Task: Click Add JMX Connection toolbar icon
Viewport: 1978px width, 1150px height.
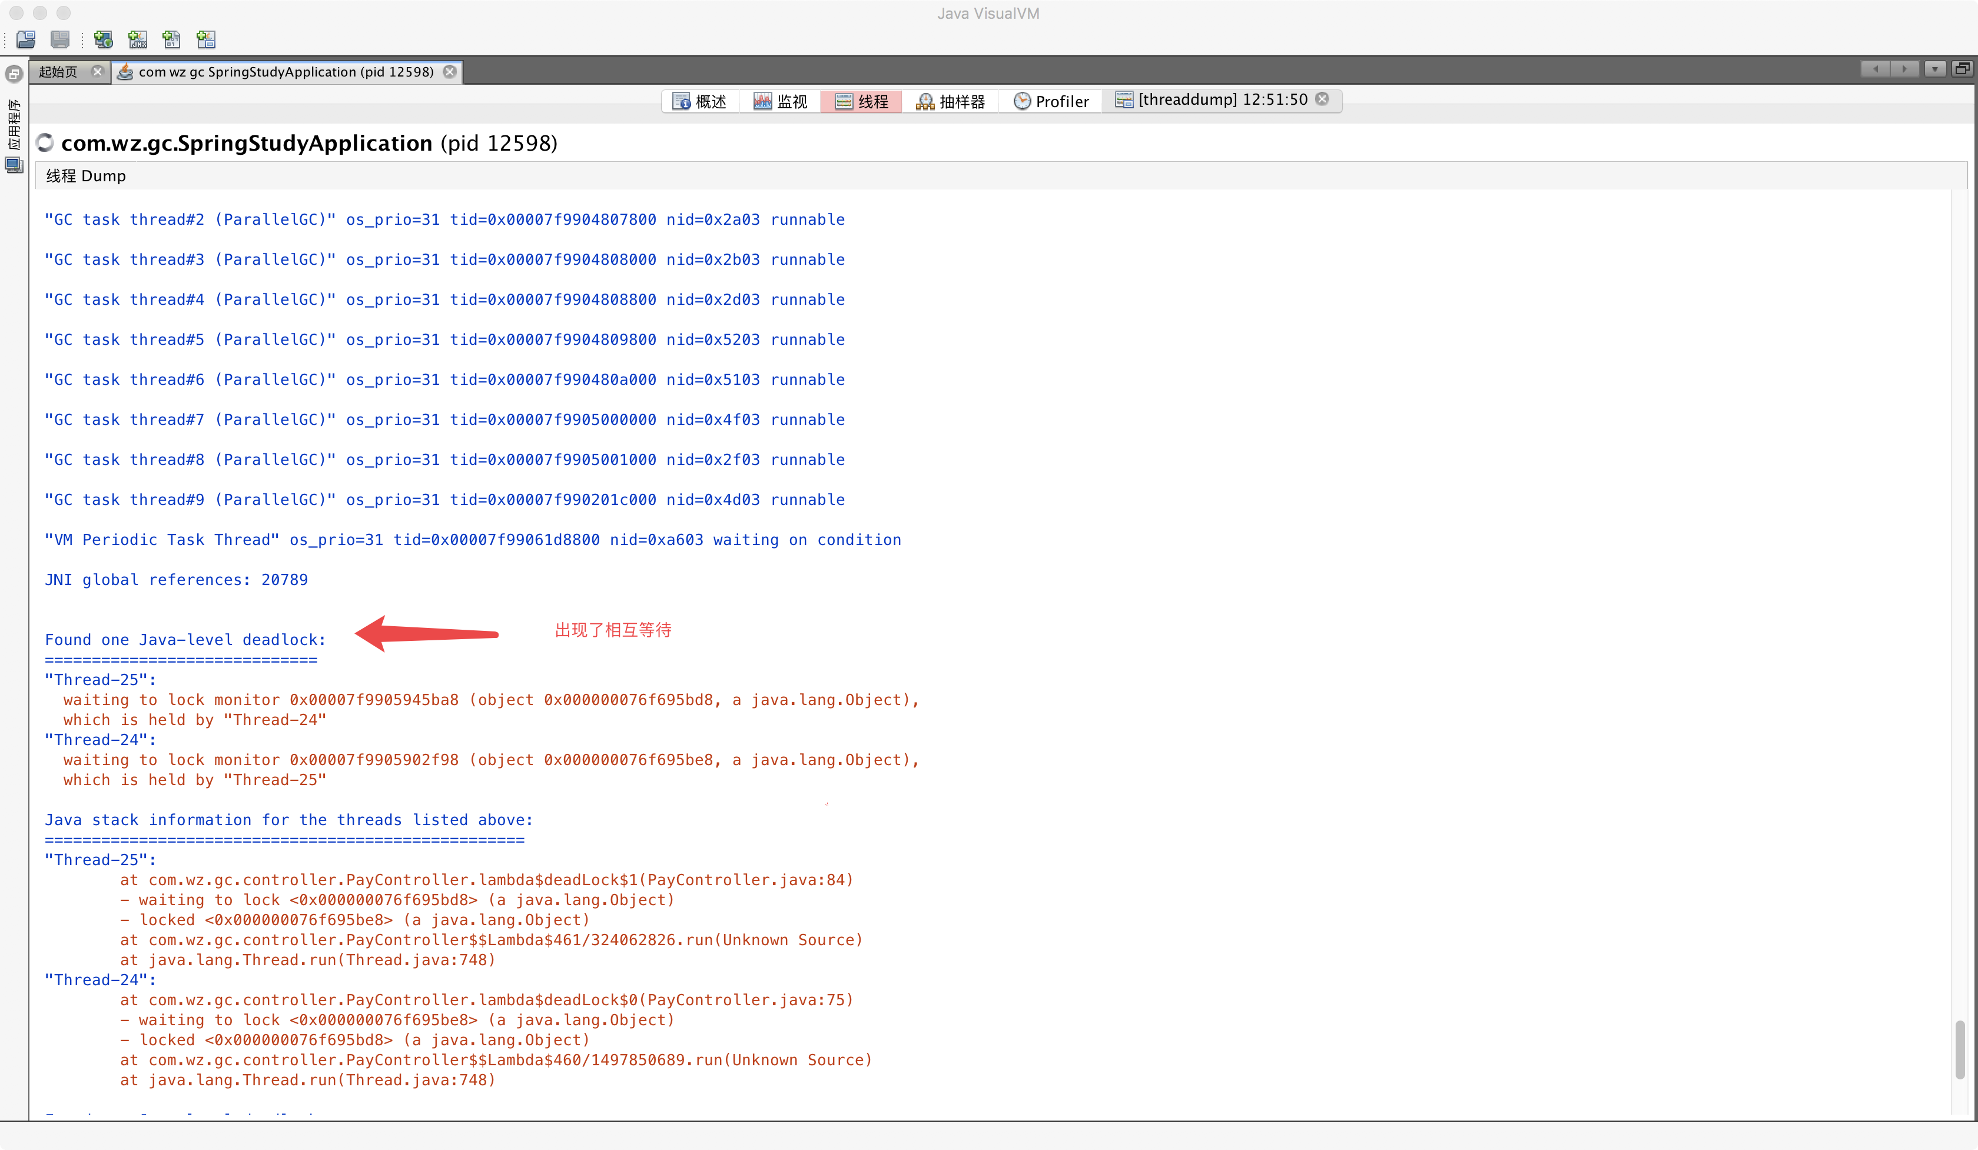Action: pos(138,39)
